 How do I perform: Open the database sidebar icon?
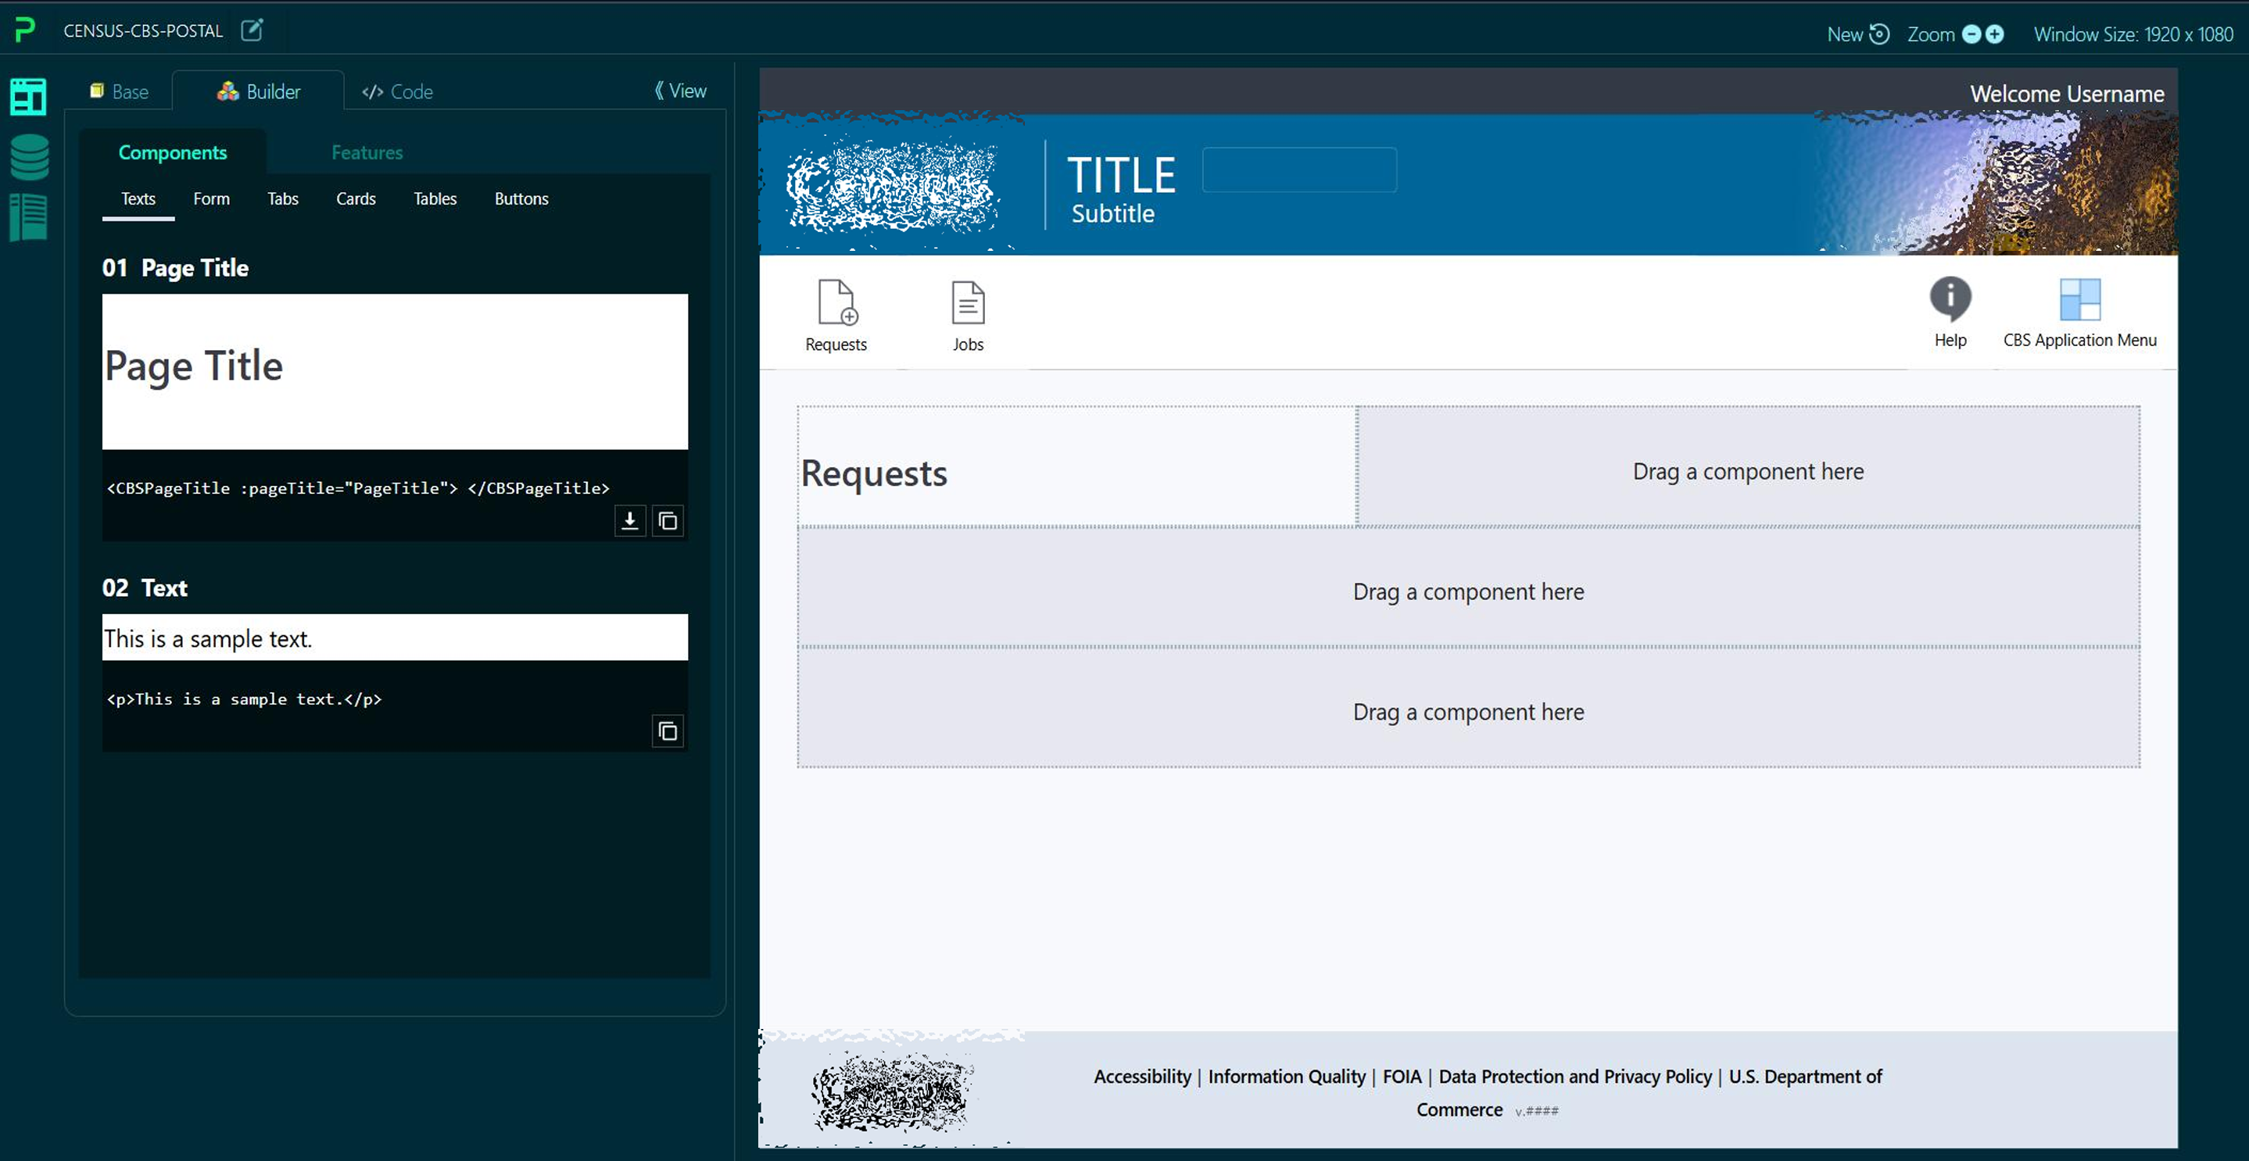coord(29,157)
